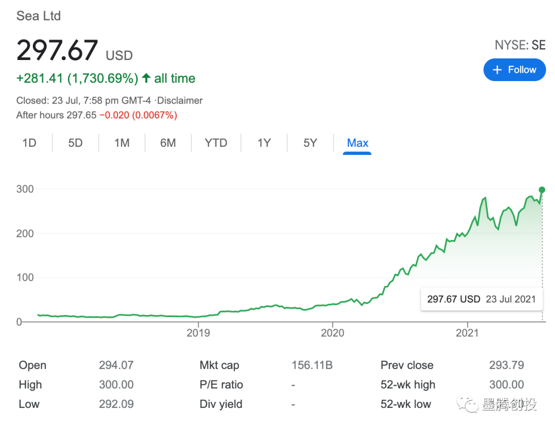Choose the 5Y time range
The height and width of the screenshot is (429, 555).
coord(310,143)
